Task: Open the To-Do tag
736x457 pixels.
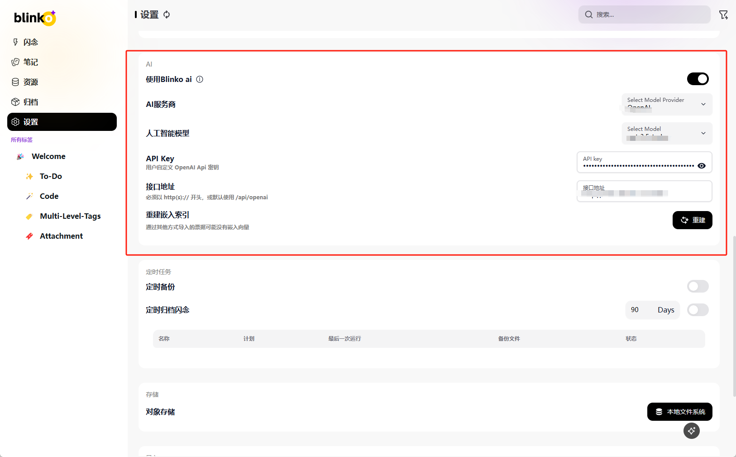Action: [x=51, y=176]
